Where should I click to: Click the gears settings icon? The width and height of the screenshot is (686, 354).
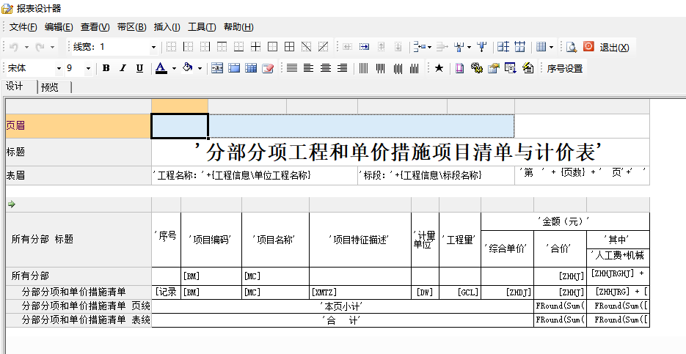coord(476,68)
